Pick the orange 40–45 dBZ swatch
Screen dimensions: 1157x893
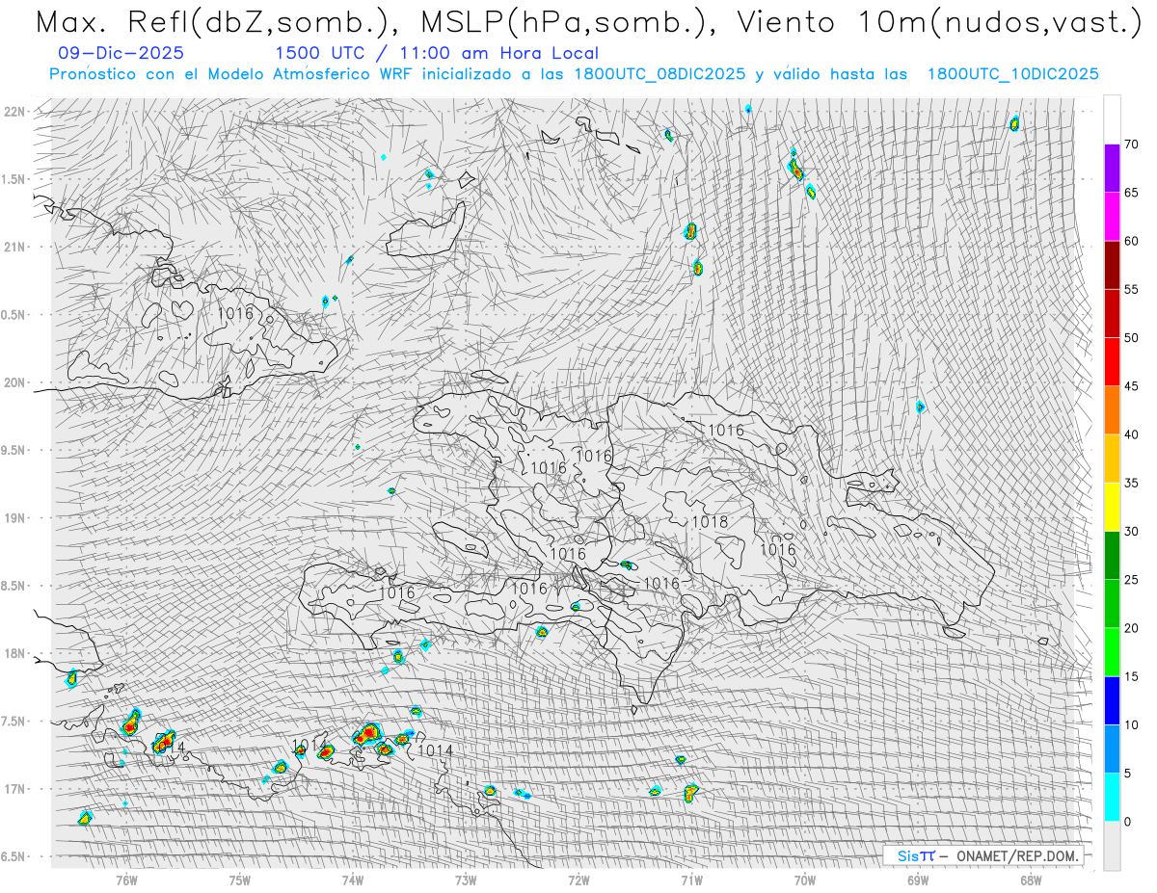1112,409
